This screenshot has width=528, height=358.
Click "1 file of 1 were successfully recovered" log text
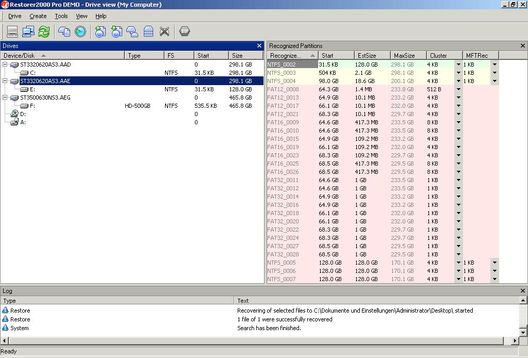[x=285, y=319]
